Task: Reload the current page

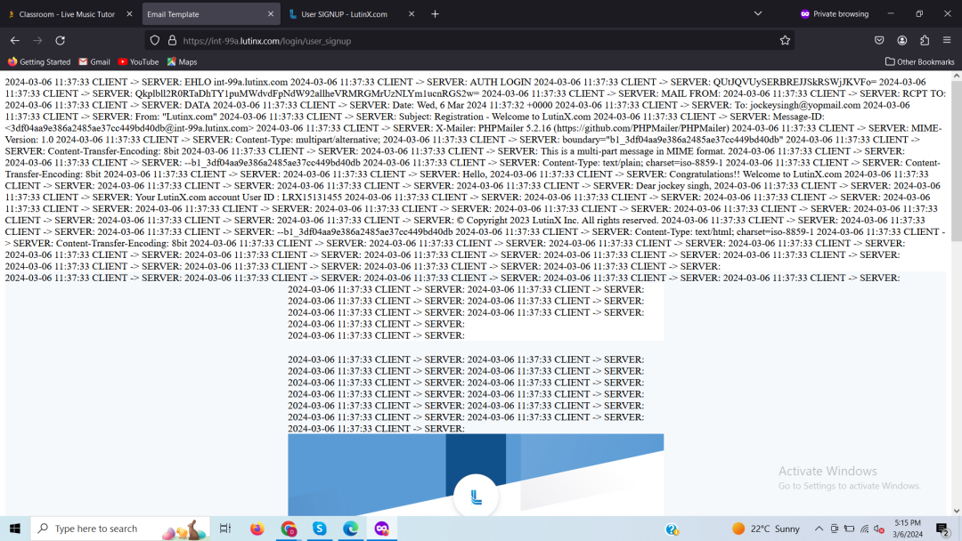Action: coord(60,40)
